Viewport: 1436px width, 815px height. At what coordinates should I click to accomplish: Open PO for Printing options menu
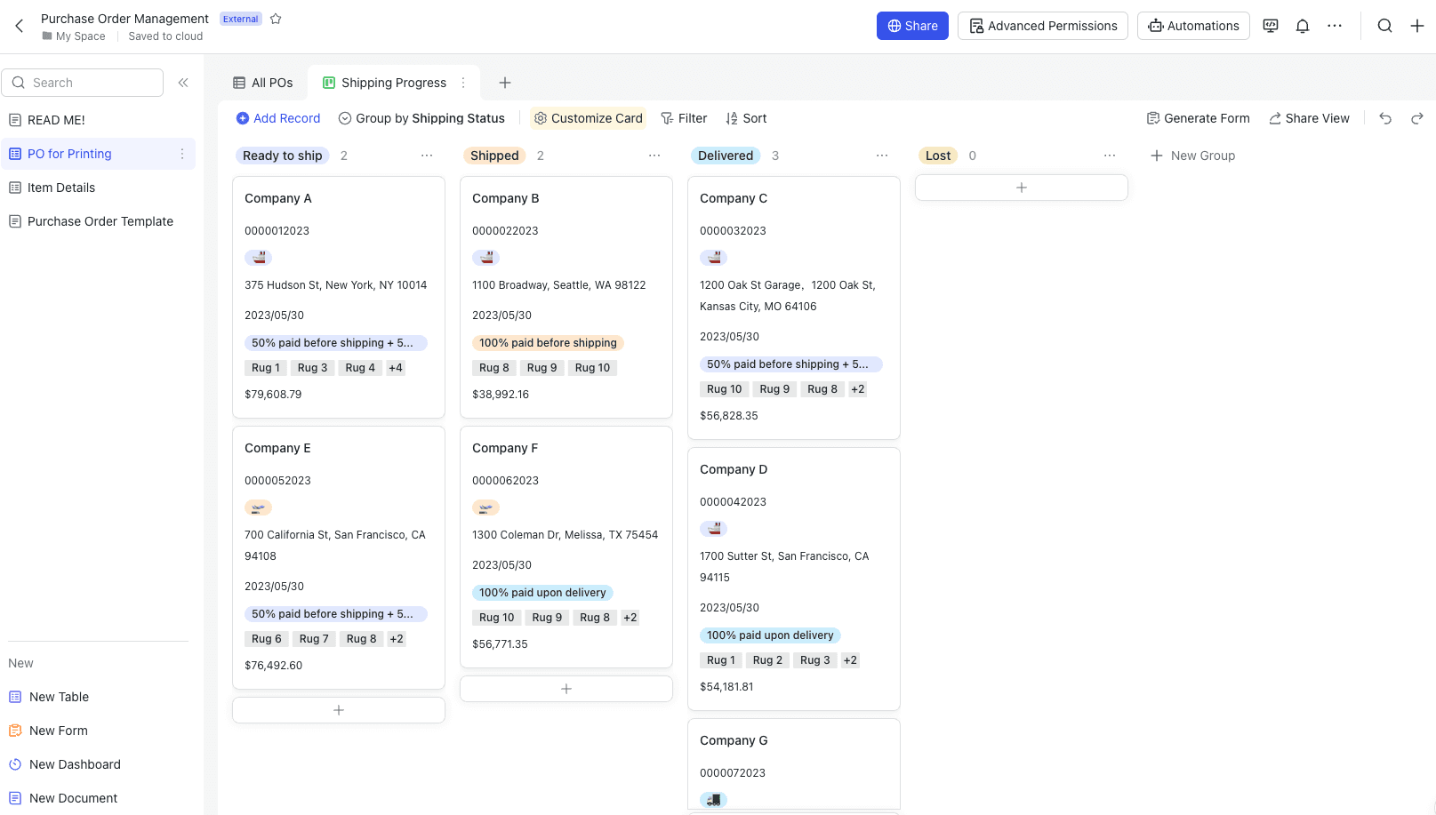click(182, 154)
